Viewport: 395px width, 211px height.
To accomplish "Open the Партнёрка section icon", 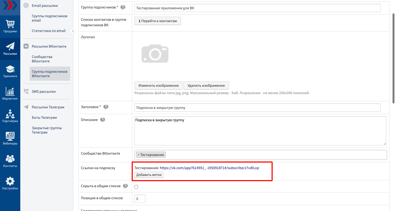I will click(10, 116).
